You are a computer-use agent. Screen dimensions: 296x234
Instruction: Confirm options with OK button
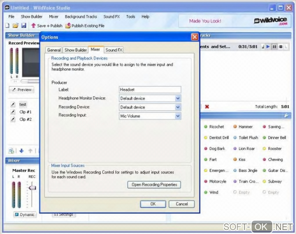click(x=153, y=204)
